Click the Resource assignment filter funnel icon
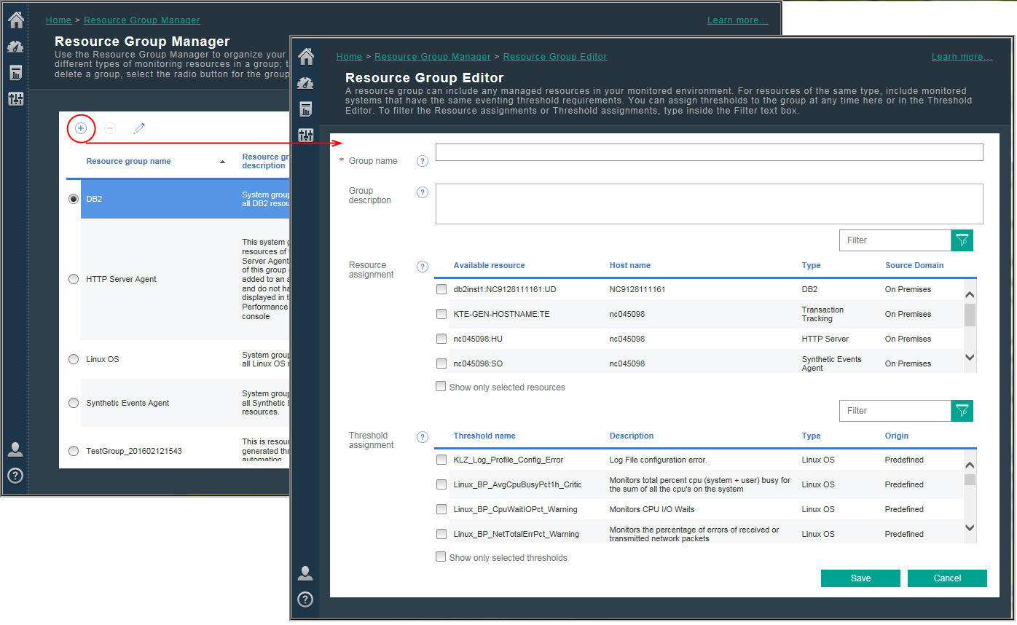This screenshot has height=625, width=1017. [x=962, y=240]
